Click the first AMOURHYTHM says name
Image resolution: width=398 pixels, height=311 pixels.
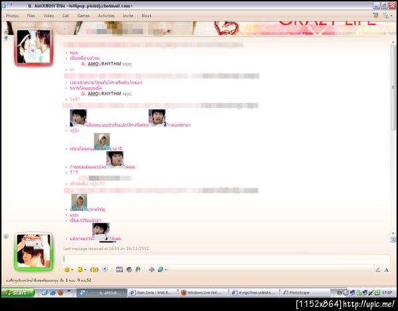click(104, 64)
